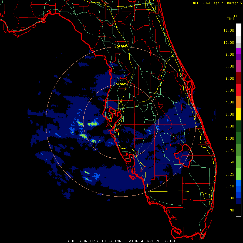Image resolution: width=243 pixels, height=243 pixels.
Task: Click the 0.00 legend value
Action: click(230, 198)
